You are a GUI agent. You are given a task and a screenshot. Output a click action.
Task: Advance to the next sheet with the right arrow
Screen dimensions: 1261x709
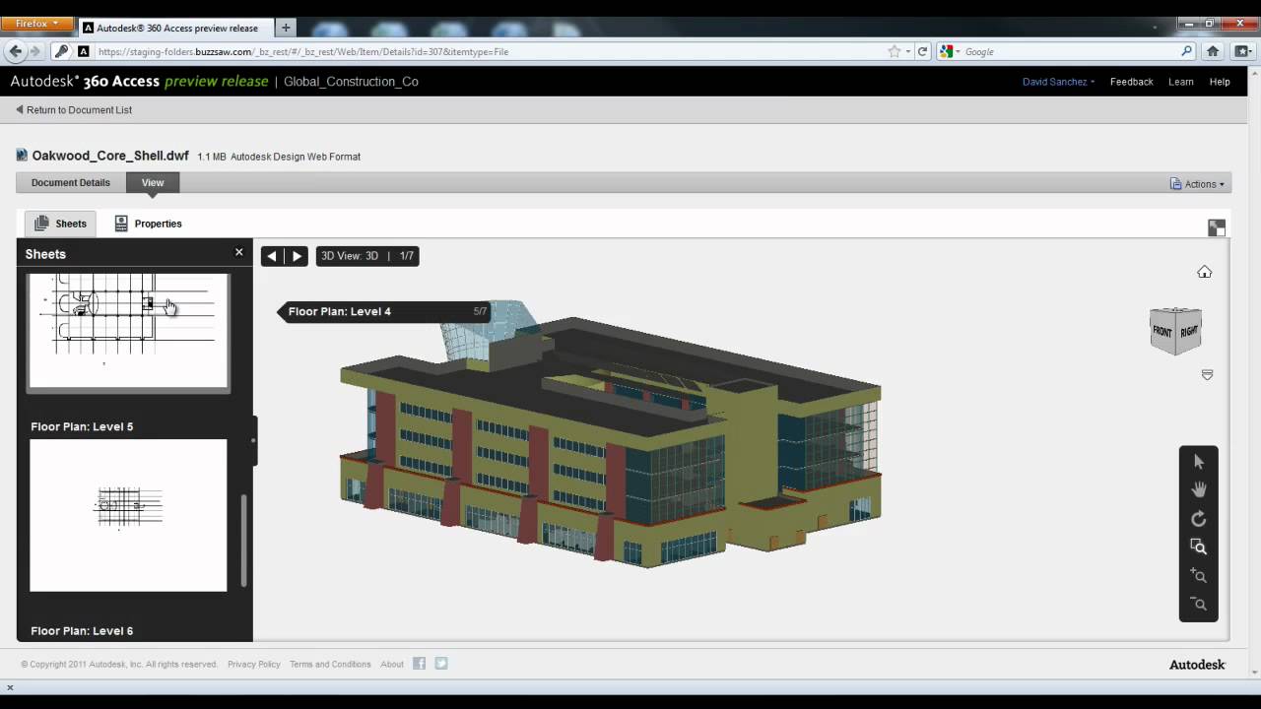coord(297,255)
